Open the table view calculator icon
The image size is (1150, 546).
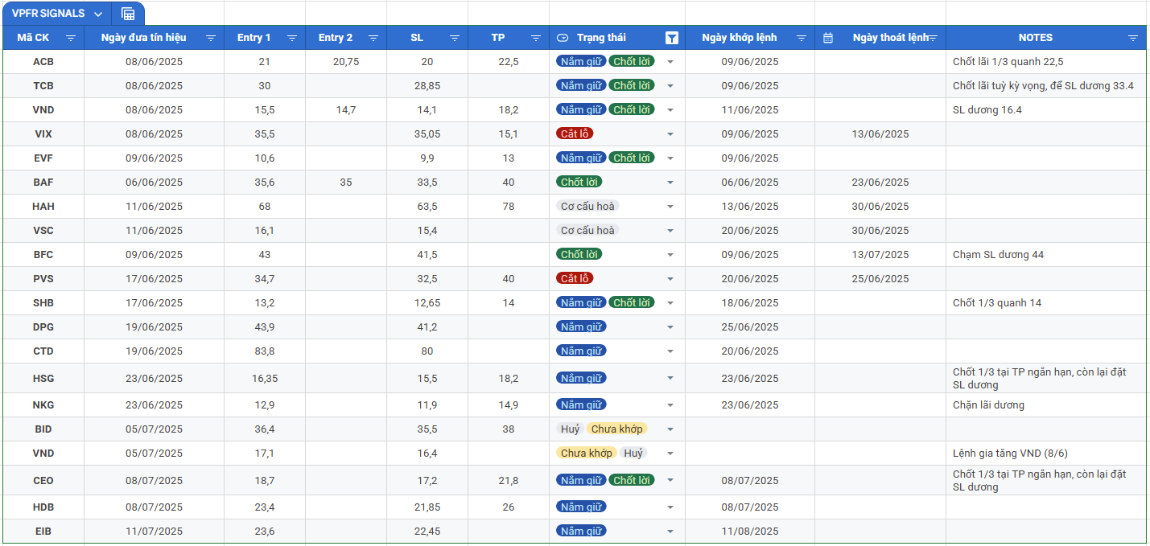pyautogui.click(x=128, y=14)
